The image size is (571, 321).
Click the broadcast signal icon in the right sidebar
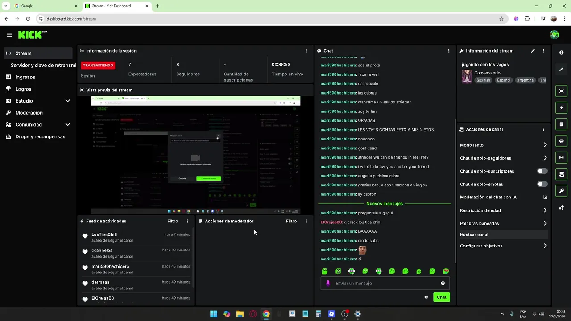[561, 157]
